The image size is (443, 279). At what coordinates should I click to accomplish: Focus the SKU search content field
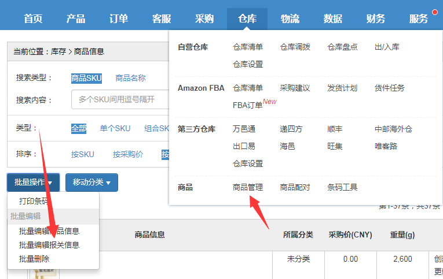pyautogui.click(x=120, y=99)
